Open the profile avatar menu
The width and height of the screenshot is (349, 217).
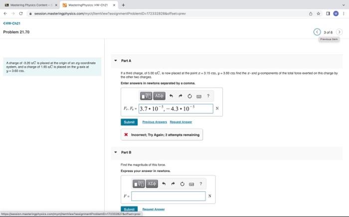(336, 13)
